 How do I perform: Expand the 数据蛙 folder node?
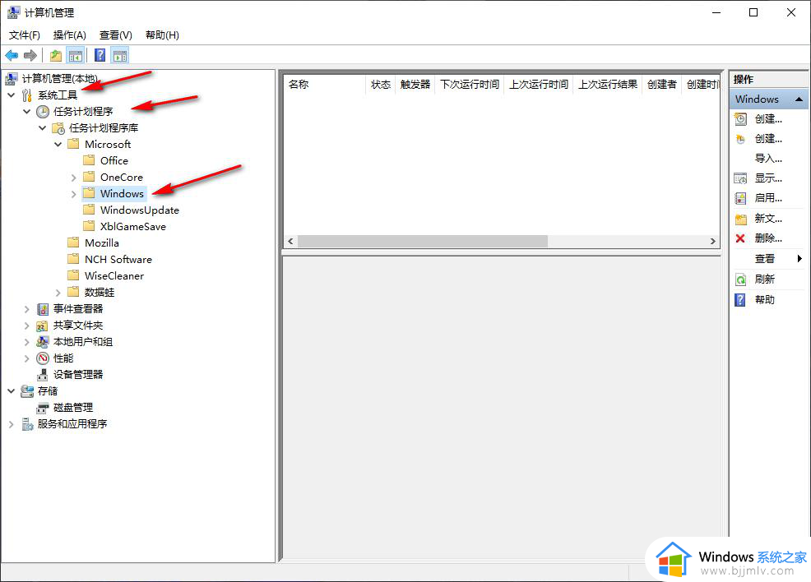tap(58, 293)
